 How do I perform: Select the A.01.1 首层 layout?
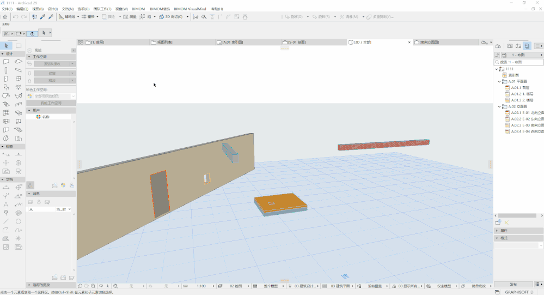click(520, 88)
